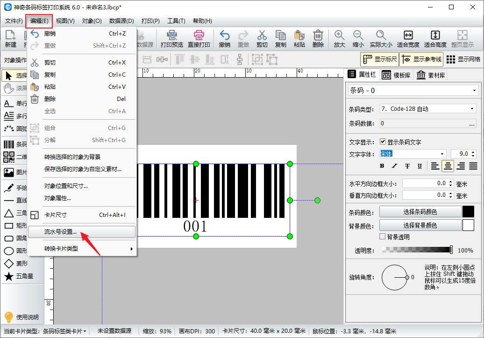The width and height of the screenshot is (484, 338).
Task: Increase vertical border size stepper
Action: coord(451,193)
